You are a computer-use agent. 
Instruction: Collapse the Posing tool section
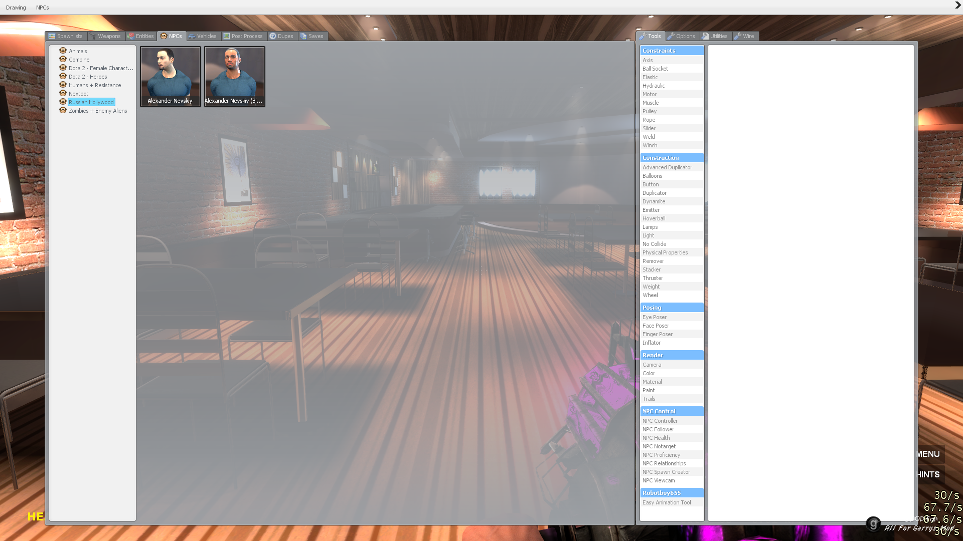coord(672,308)
